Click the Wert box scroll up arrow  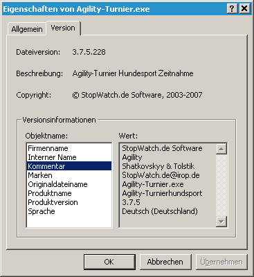(221, 149)
